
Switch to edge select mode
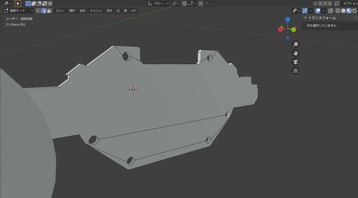tap(44, 11)
